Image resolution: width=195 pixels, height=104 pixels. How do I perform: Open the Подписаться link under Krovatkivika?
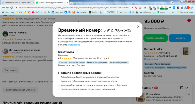(151, 59)
